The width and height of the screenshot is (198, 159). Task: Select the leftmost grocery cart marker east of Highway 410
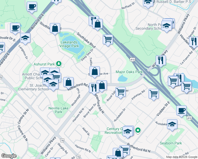(173, 81)
